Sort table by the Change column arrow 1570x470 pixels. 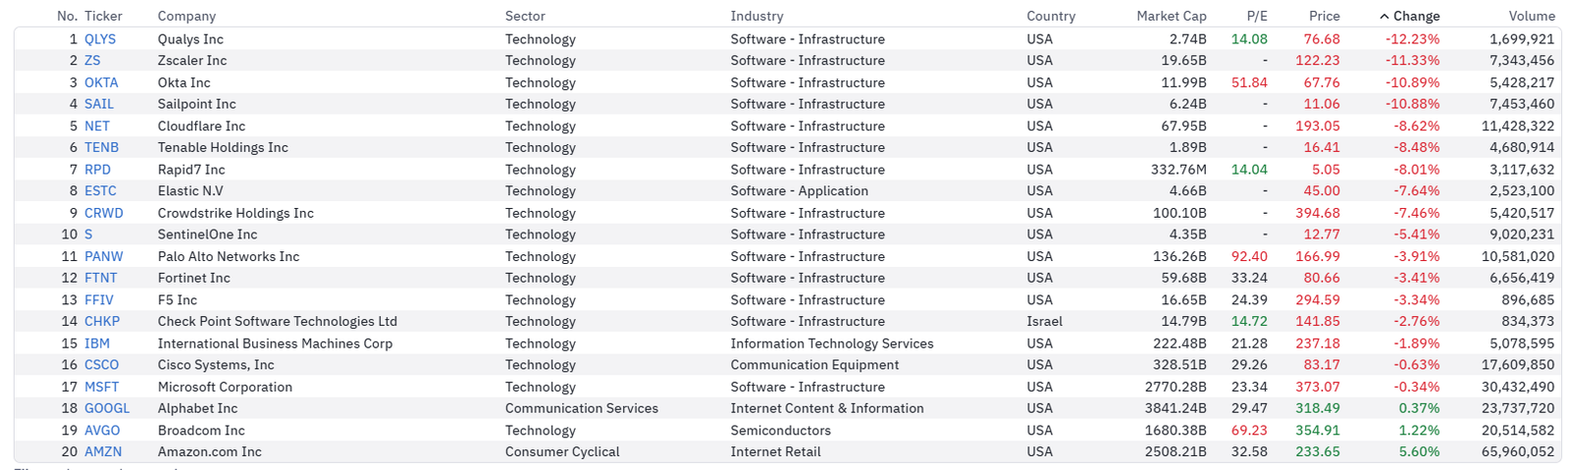(1385, 17)
